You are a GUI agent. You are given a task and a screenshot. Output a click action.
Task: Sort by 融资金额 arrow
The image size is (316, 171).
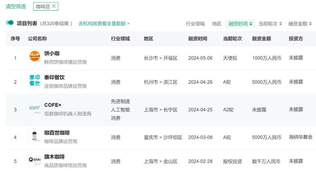point(311,24)
